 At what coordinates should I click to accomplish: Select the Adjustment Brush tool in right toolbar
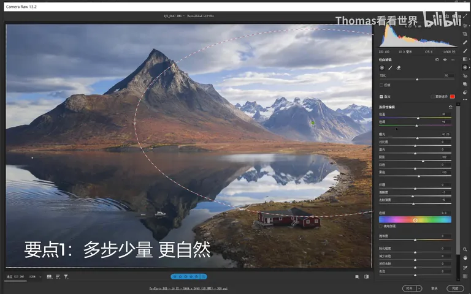pos(465,51)
